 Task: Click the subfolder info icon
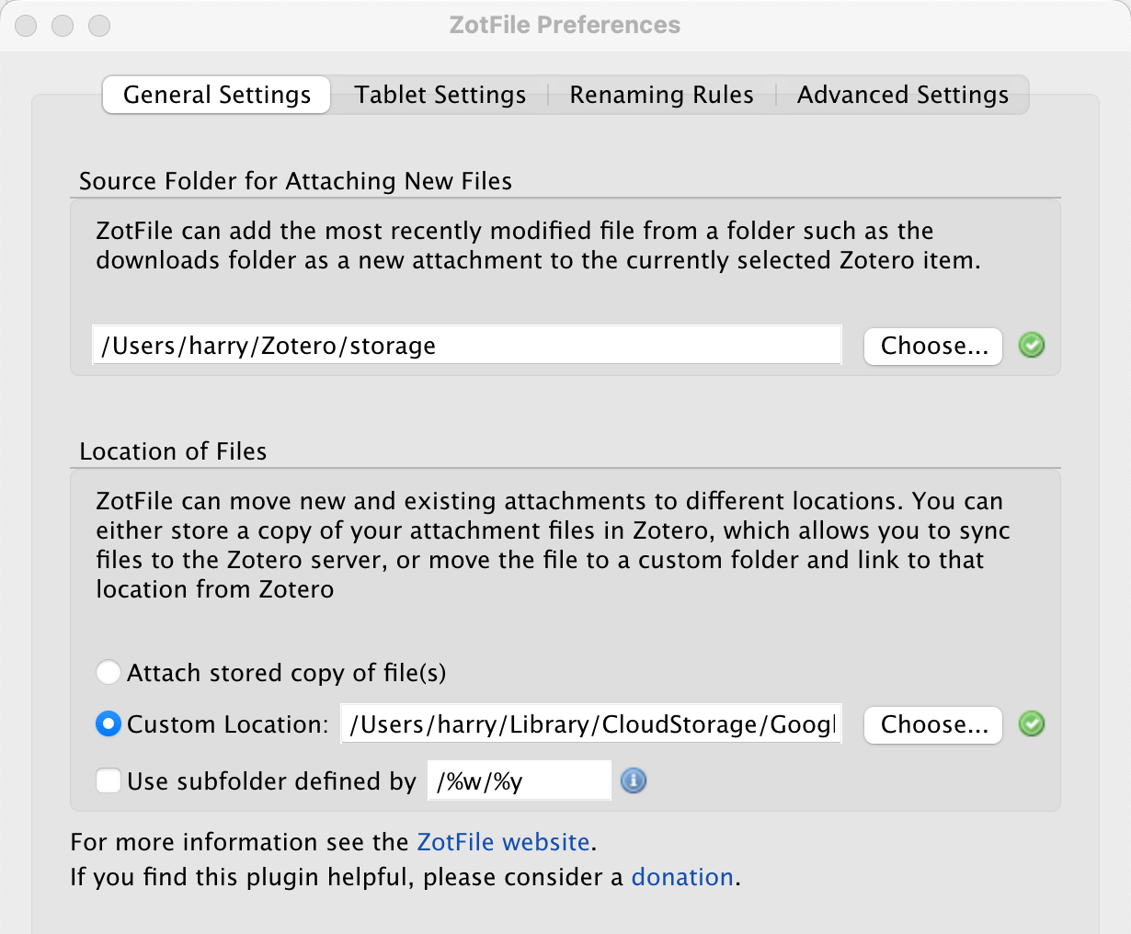634,780
